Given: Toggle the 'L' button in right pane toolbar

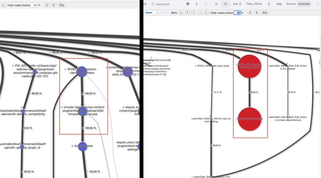Looking at the screenshot, I should pyautogui.click(x=207, y=13).
